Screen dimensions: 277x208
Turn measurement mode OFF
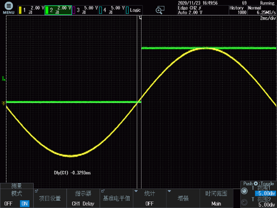pyautogui.click(x=8, y=203)
